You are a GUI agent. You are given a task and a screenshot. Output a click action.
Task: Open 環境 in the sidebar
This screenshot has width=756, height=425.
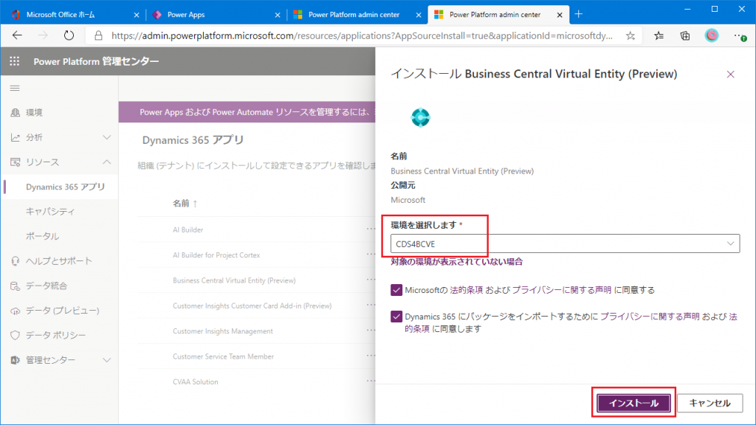[34, 112]
